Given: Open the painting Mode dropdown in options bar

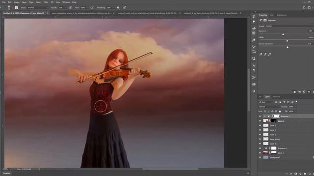Looking at the screenshot, I should click(38, 8).
